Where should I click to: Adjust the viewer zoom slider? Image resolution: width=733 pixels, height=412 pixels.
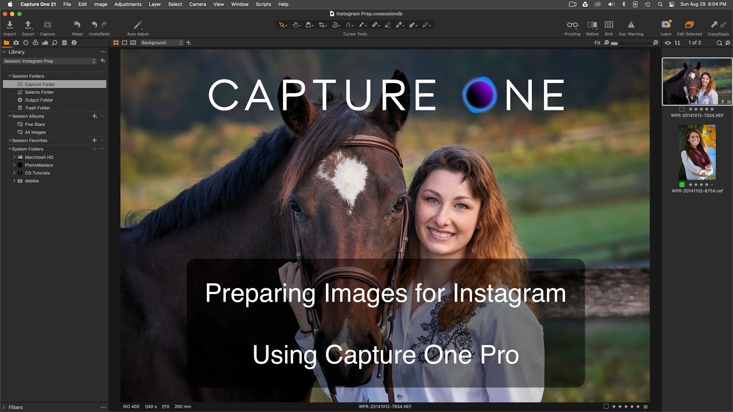click(631, 43)
